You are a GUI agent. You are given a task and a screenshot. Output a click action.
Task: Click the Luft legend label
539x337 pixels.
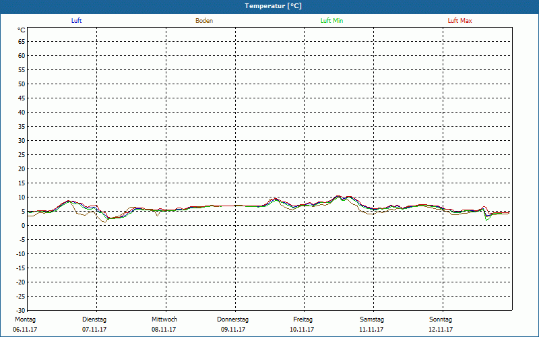point(76,21)
